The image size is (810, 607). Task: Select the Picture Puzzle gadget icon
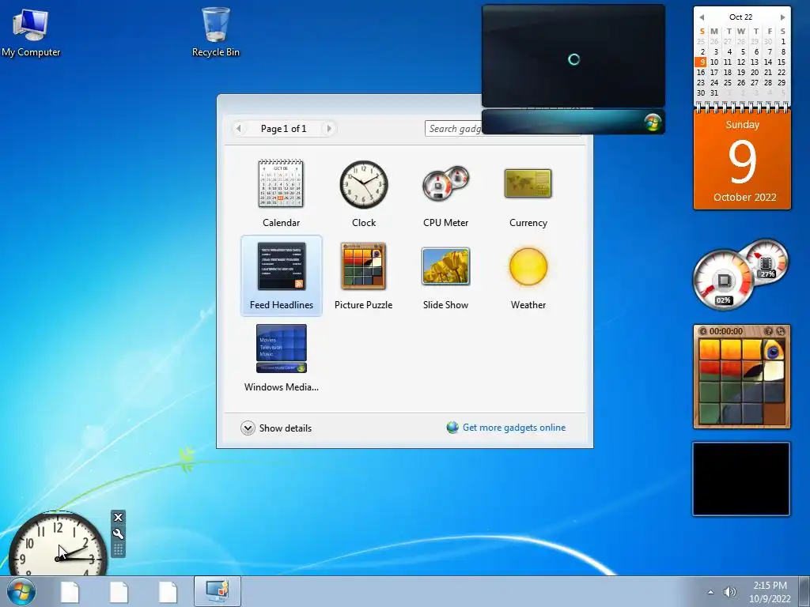[363, 266]
